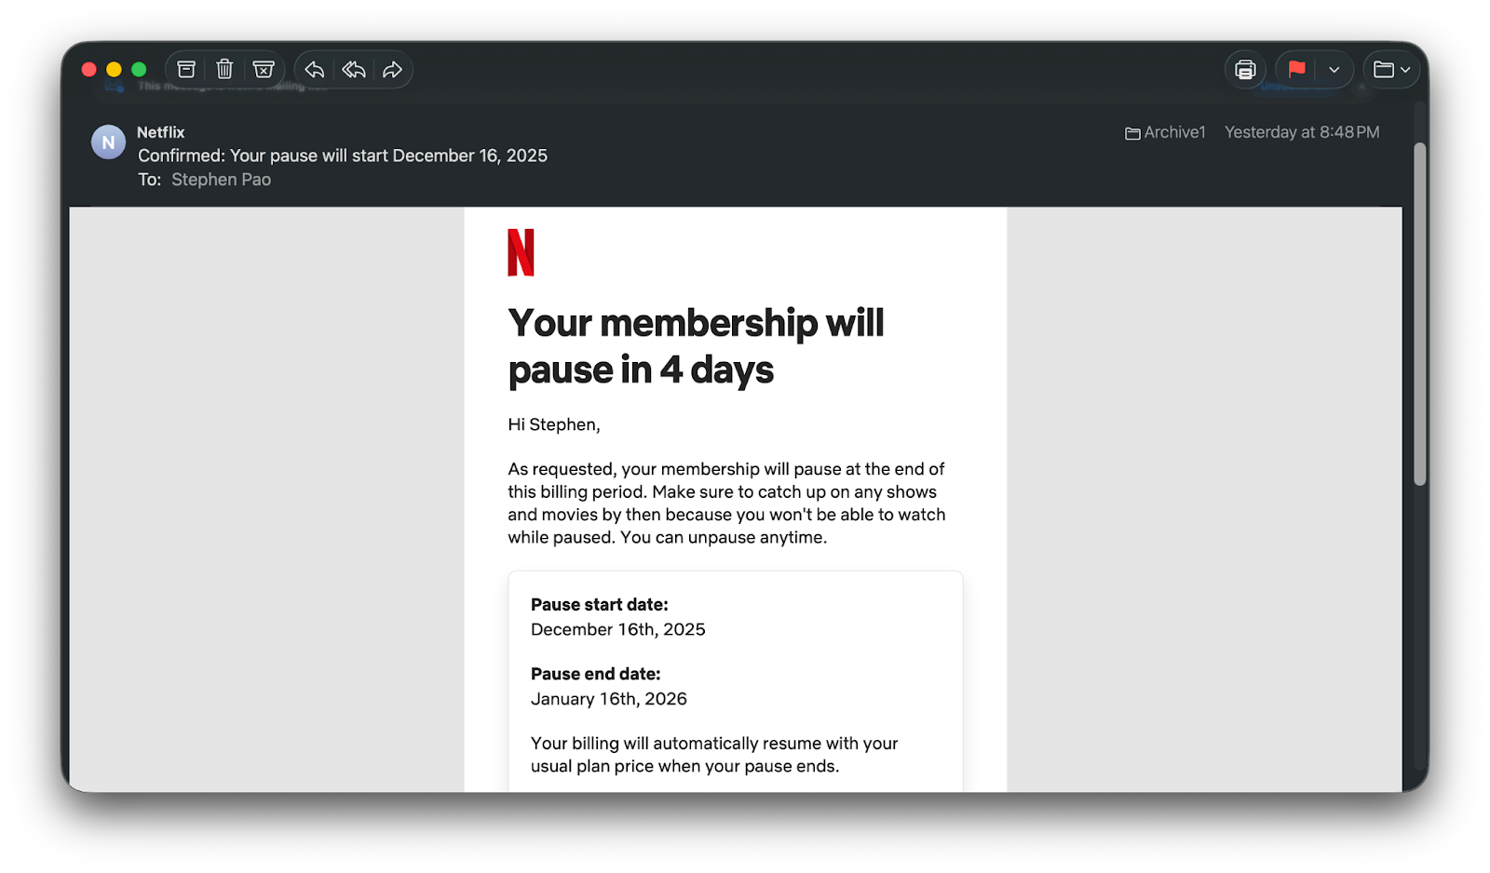1490x873 pixels.
Task: Click the heading 'Your membership will pause in 4 days'
Action: point(696,346)
